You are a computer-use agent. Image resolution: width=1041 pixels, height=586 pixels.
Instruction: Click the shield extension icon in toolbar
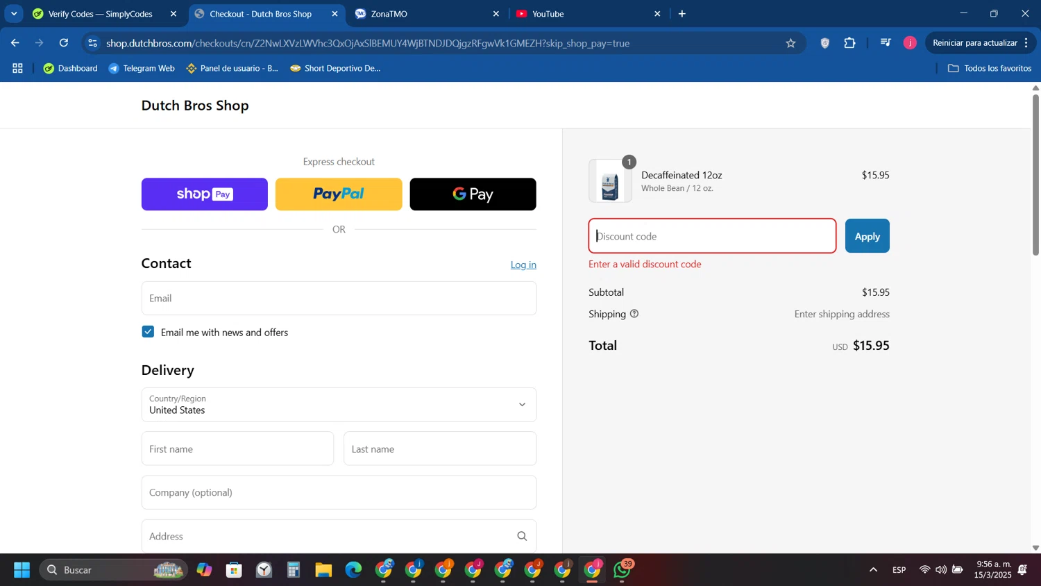click(x=824, y=43)
